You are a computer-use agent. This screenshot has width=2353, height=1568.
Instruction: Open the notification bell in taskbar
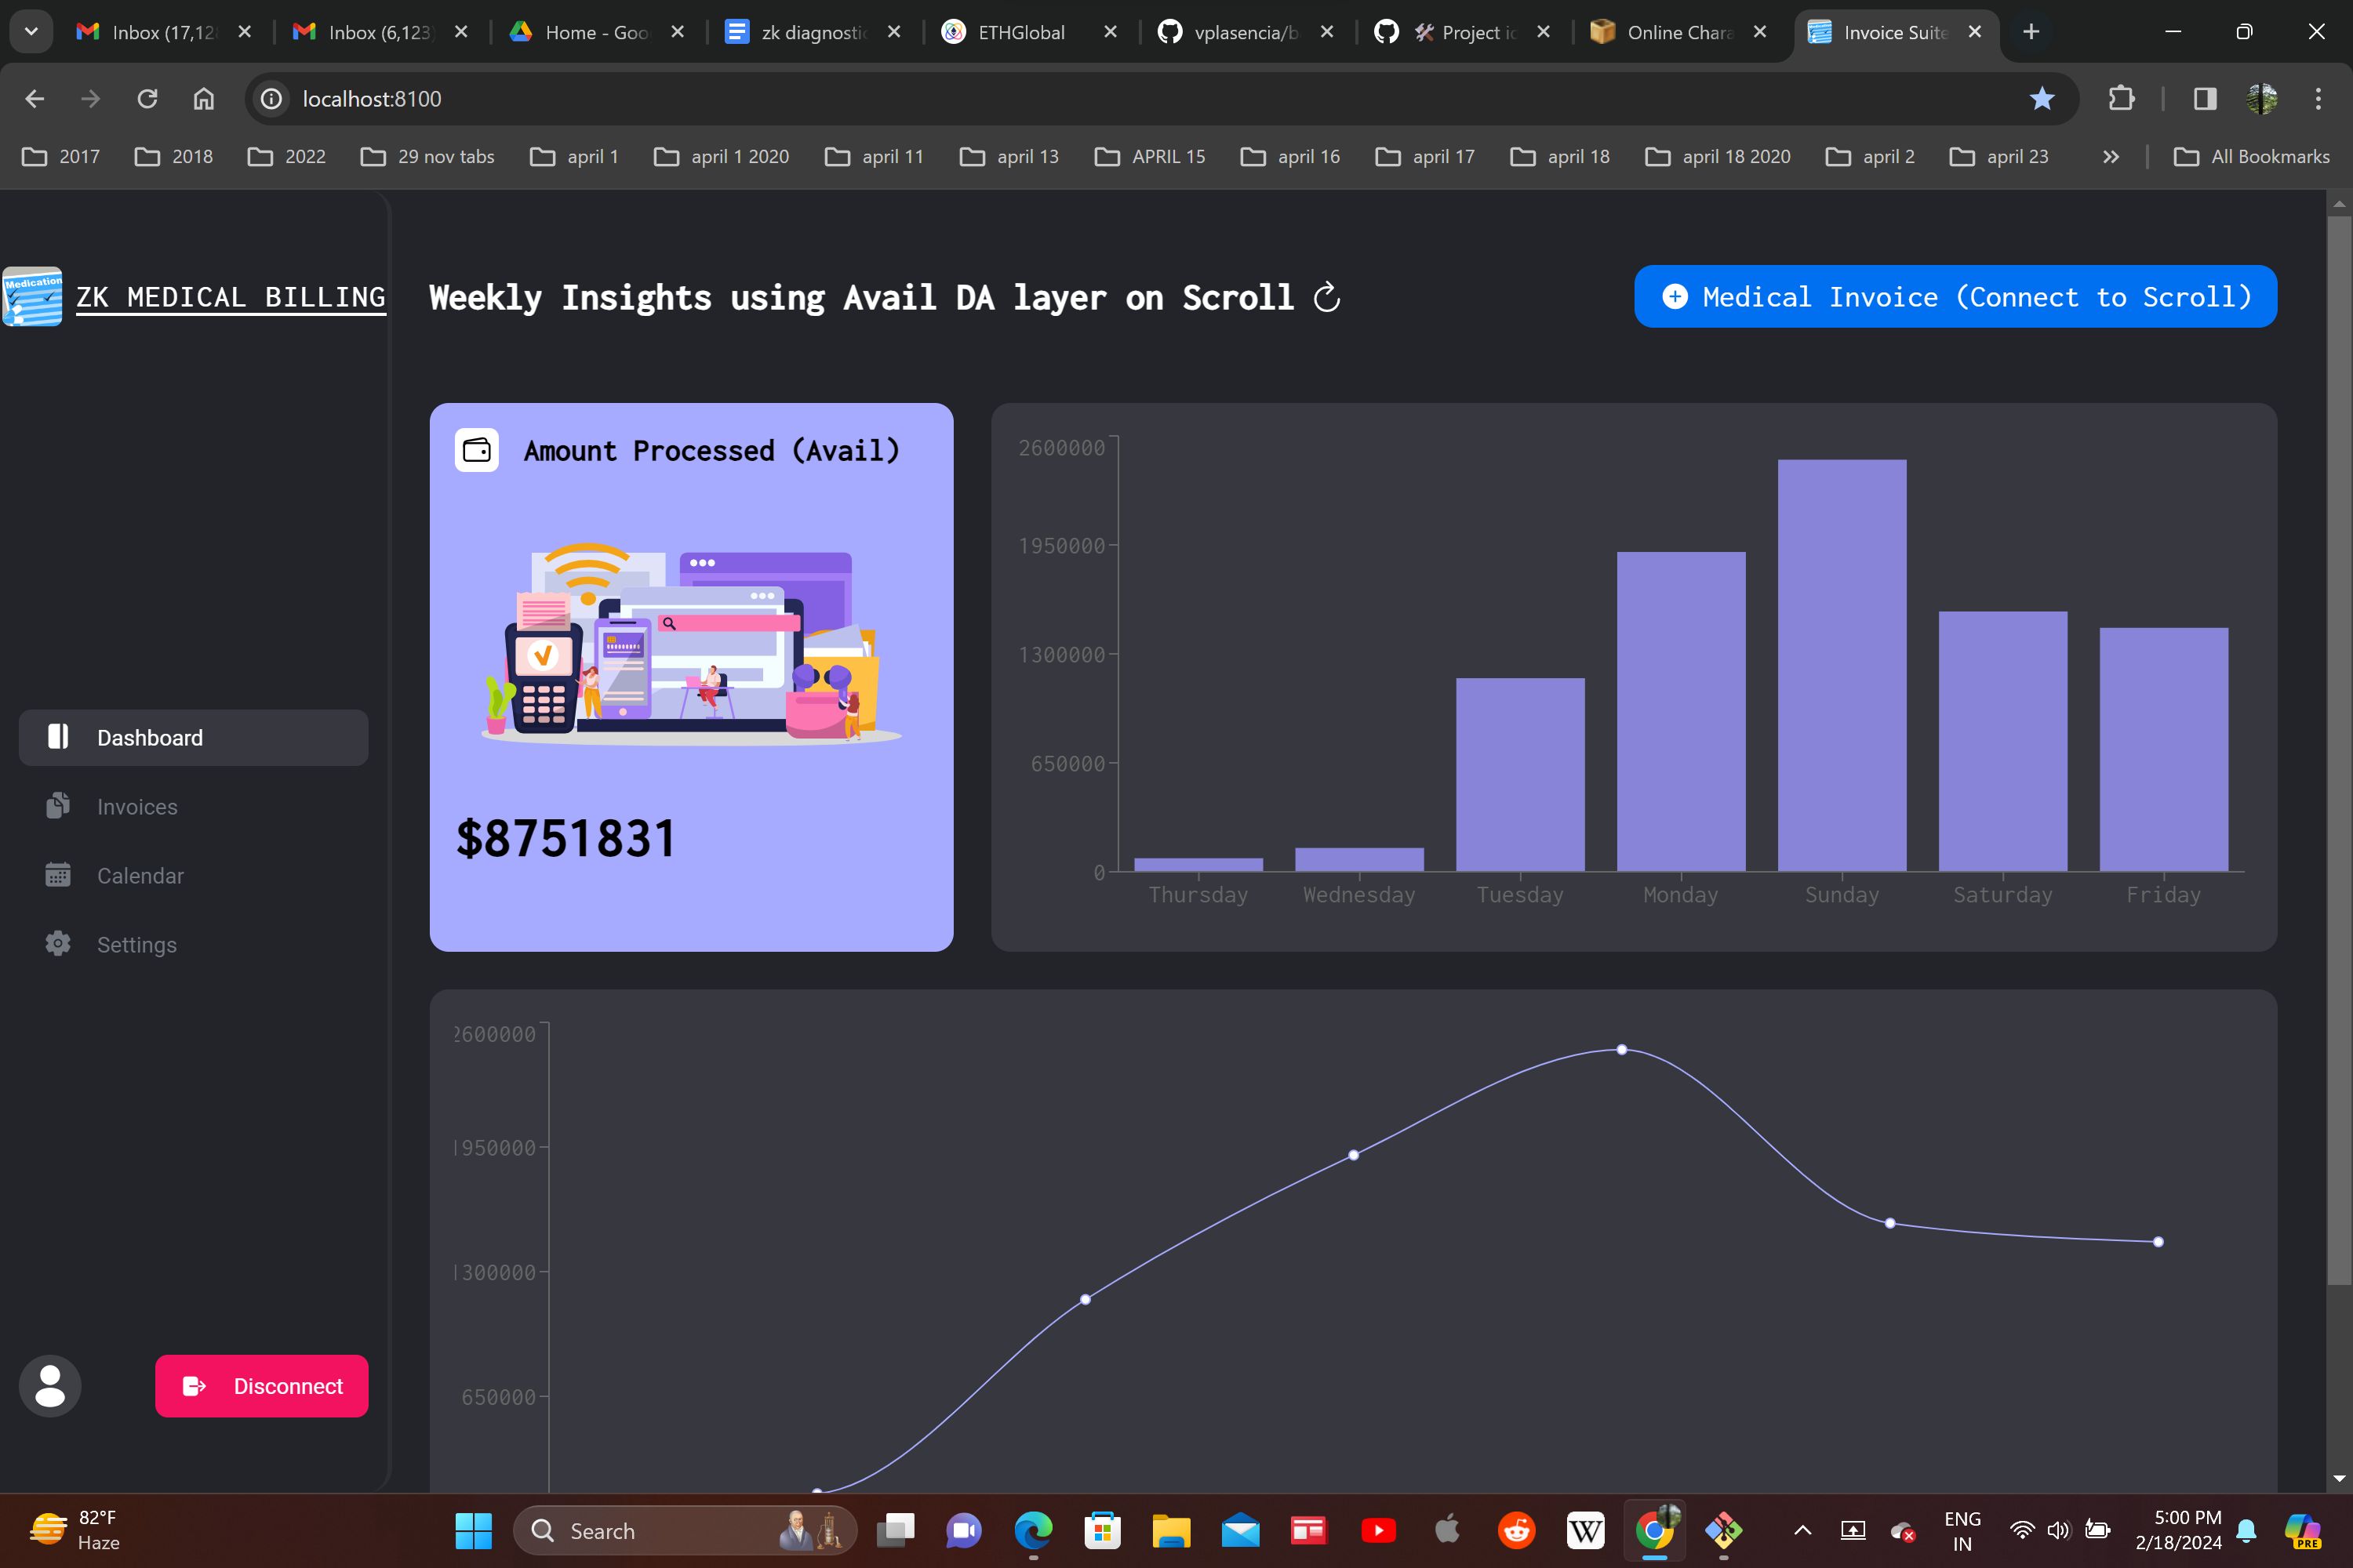2246,1531
